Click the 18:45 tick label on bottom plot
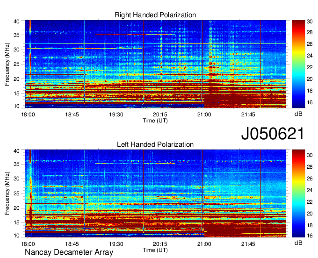 tap(72, 244)
